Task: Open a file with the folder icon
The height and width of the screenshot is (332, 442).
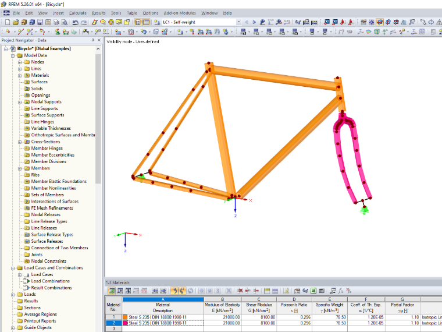Action: (x=16, y=22)
